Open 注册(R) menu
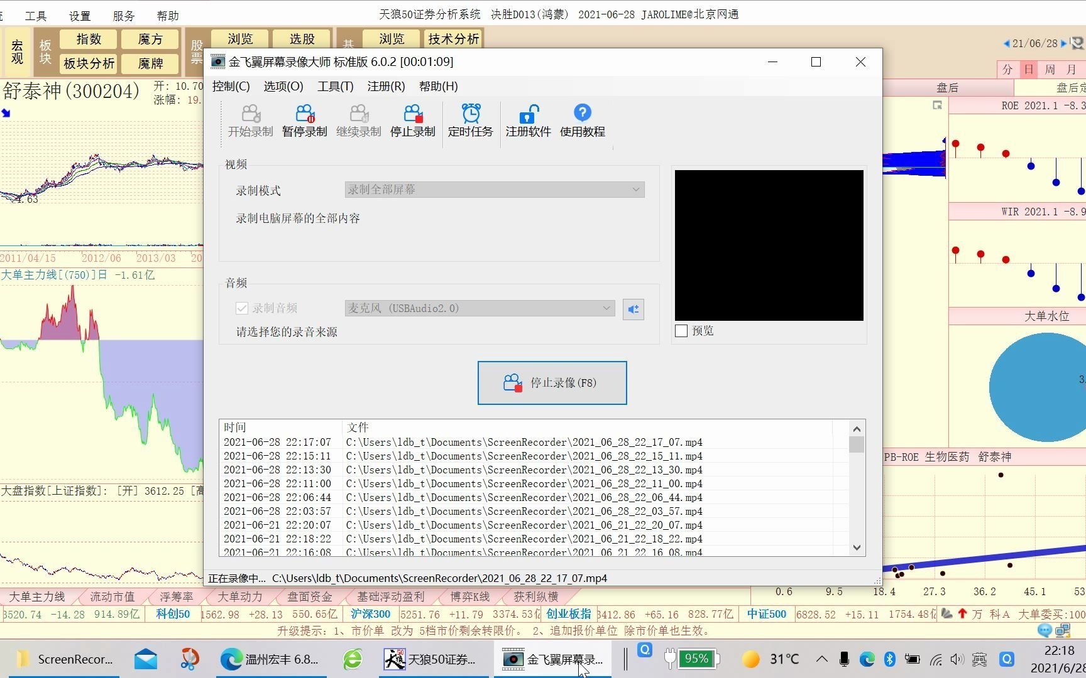Image resolution: width=1086 pixels, height=678 pixels. pos(386,86)
